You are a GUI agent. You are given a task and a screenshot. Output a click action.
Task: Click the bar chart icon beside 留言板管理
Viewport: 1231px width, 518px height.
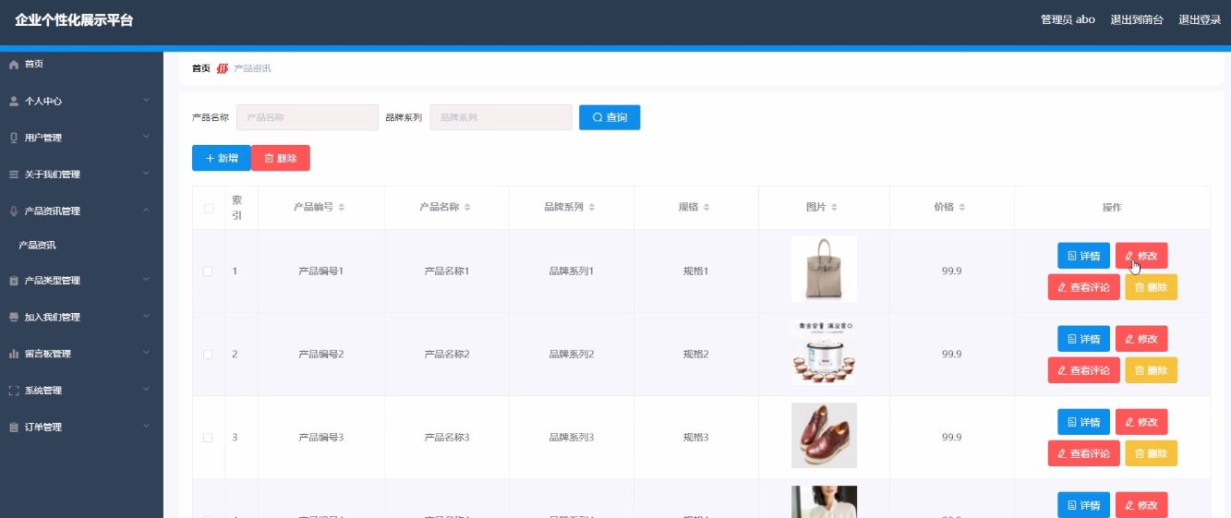(x=14, y=354)
